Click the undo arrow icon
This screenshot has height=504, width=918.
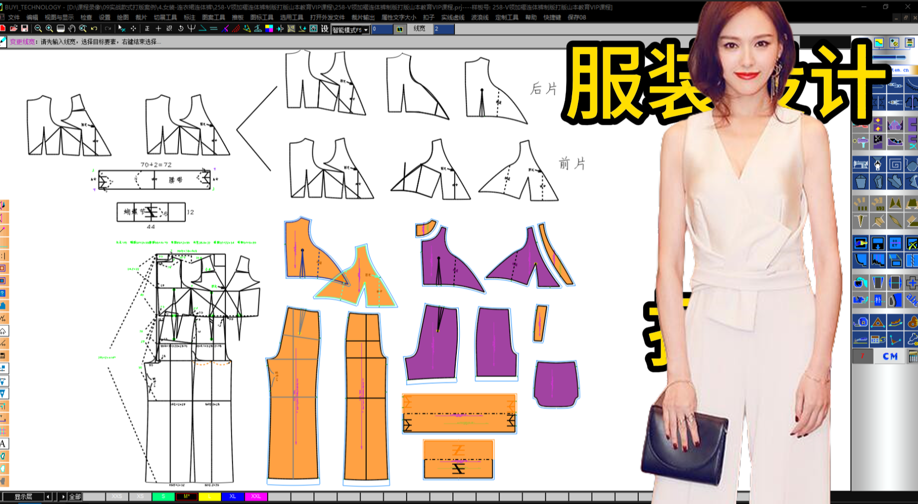[94, 29]
